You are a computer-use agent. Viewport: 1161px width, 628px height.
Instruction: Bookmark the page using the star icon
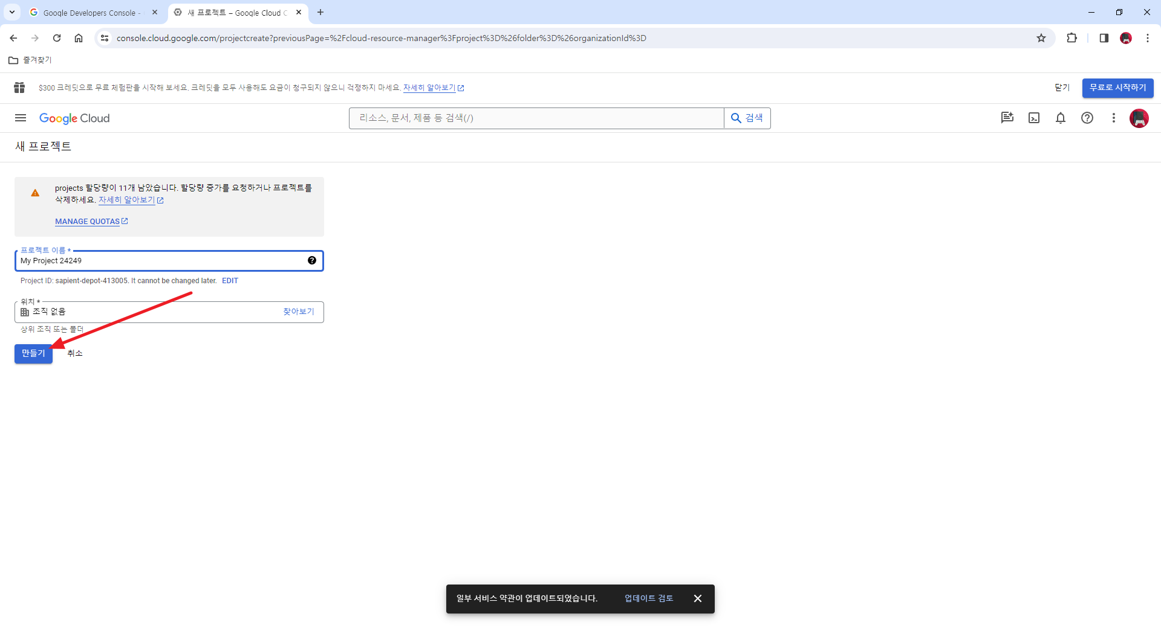tap(1041, 37)
